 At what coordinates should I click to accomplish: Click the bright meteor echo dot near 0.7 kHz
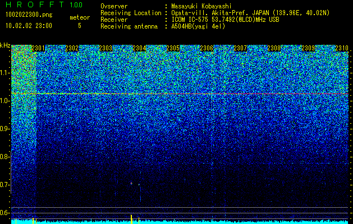pyautogui.click(x=131, y=184)
